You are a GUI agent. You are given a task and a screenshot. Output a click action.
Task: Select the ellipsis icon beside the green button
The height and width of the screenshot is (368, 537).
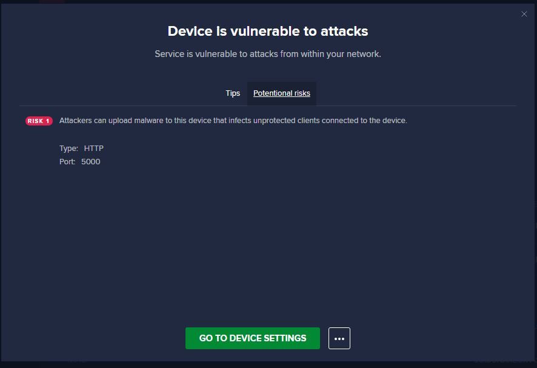[339, 338]
